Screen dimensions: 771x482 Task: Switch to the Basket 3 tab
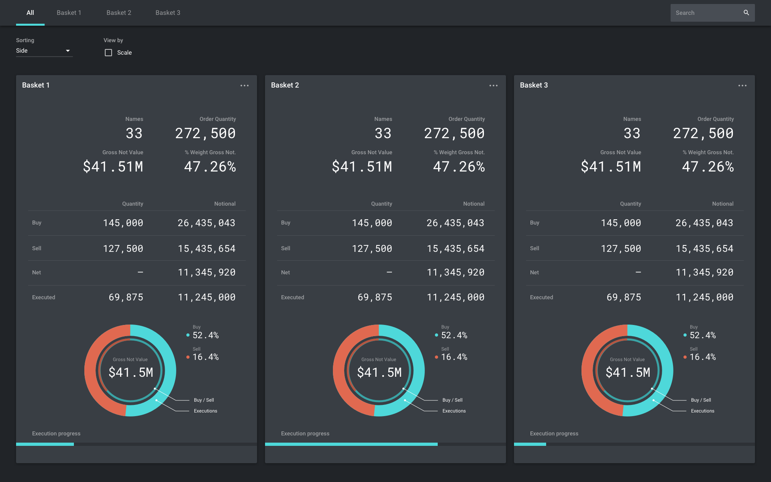pos(167,13)
